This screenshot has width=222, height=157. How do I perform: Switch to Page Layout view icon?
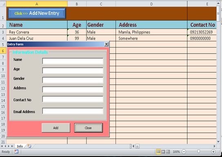tap(163, 152)
